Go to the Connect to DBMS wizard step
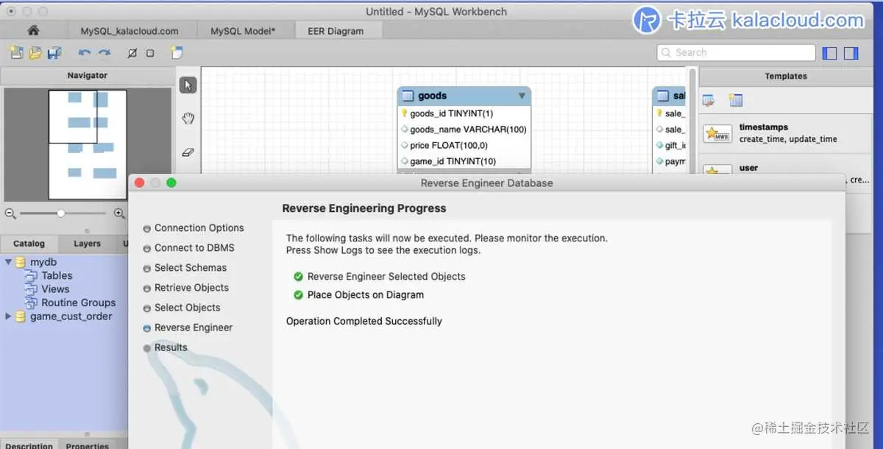The height and width of the screenshot is (449, 883). tap(194, 248)
